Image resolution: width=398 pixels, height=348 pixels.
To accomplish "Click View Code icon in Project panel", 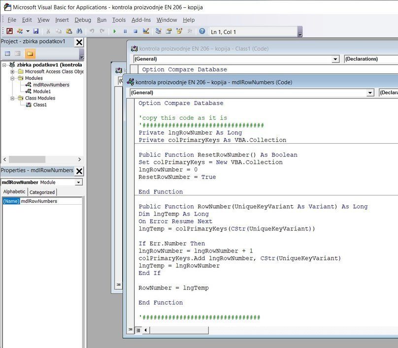I will tap(7, 54).
